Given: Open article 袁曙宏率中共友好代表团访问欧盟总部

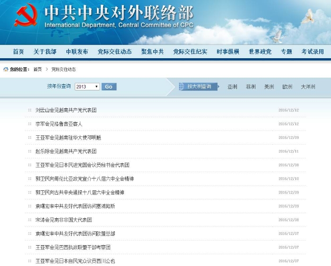Looking at the screenshot, I should (75, 234).
